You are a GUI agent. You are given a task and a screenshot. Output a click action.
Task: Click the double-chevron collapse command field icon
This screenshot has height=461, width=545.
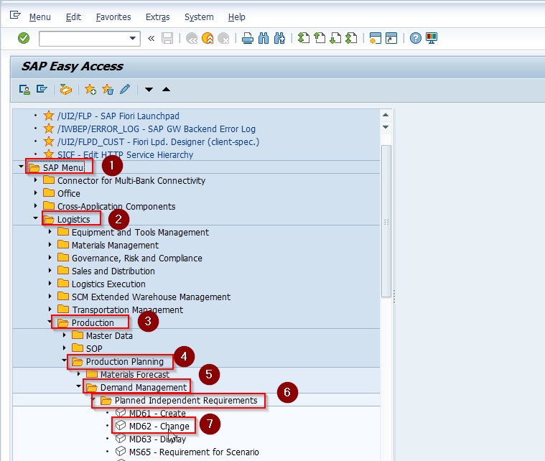pyautogui.click(x=151, y=38)
